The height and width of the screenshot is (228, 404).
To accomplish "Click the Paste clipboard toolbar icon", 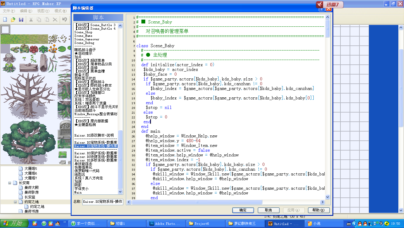I will click(47, 20).
